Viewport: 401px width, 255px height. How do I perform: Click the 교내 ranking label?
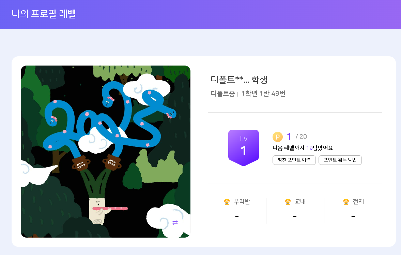point(300,201)
